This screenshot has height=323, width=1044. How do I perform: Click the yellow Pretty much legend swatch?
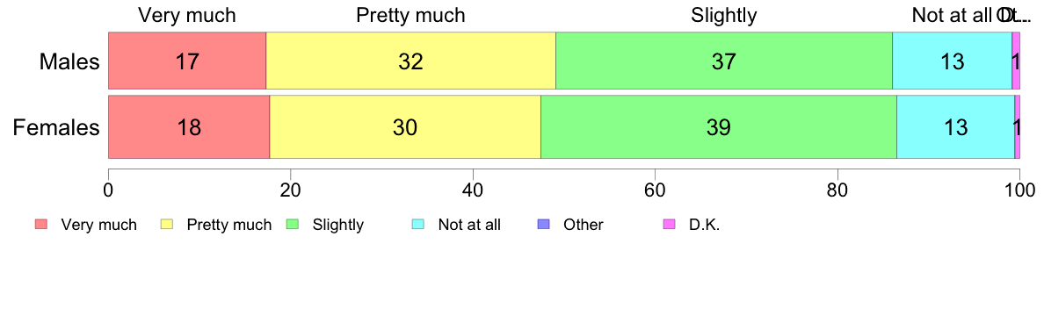[166, 225]
